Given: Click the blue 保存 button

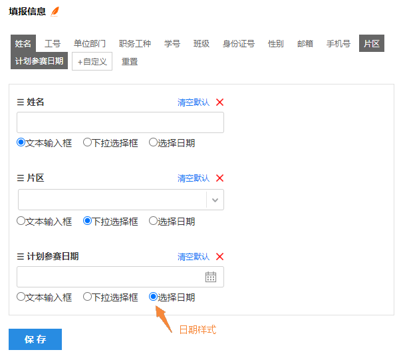Looking at the screenshot, I should point(35,339).
